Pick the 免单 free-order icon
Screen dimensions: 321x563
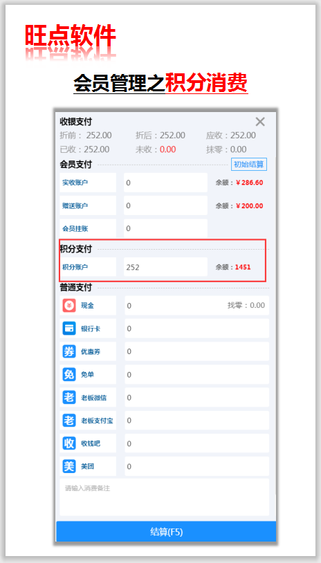pos(69,374)
